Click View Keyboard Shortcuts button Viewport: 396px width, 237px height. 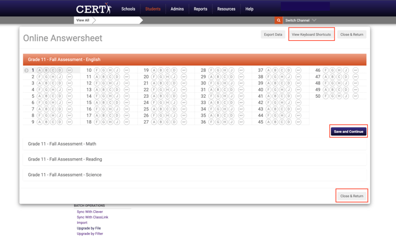click(x=311, y=35)
